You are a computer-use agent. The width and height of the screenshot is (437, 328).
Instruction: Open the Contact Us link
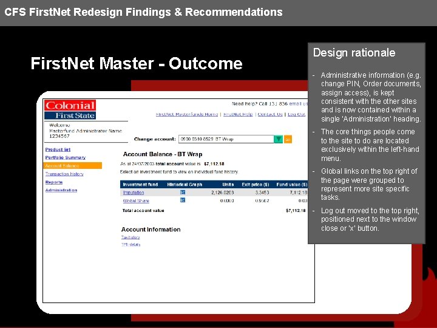tap(270, 114)
